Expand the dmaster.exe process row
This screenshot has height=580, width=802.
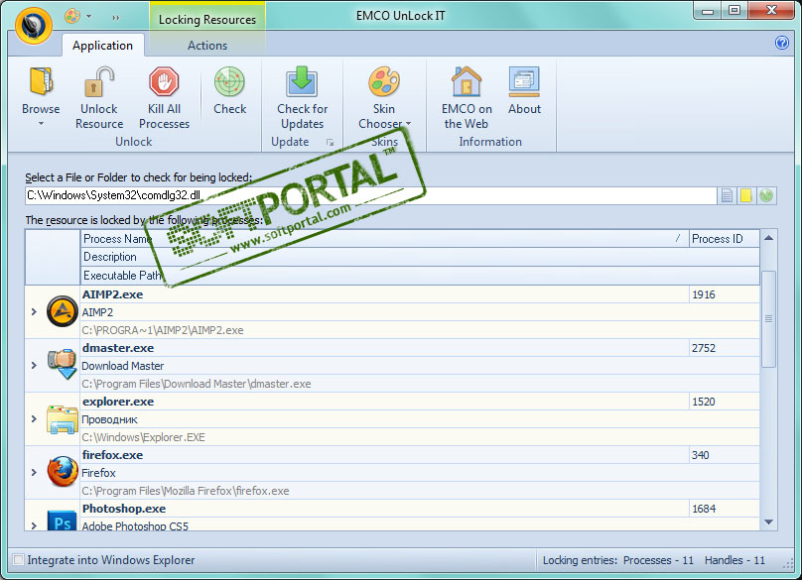pyautogui.click(x=33, y=366)
